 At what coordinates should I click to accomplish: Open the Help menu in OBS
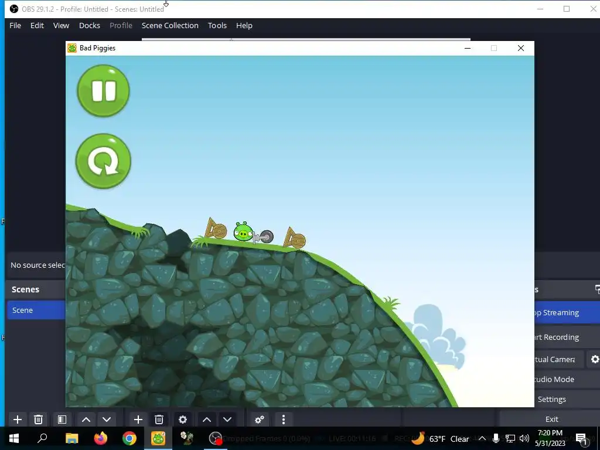point(244,25)
